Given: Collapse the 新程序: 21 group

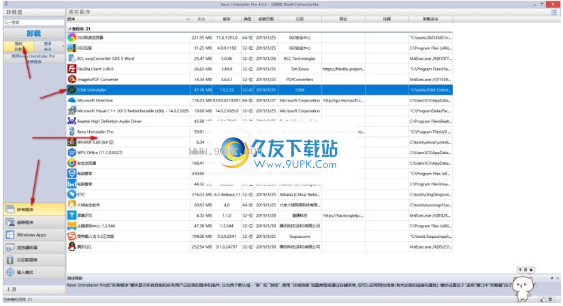Looking at the screenshot, I should point(69,29).
